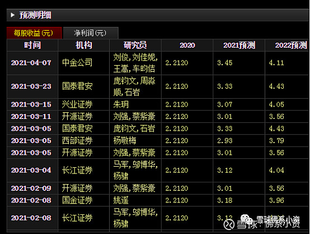Select 国泰君安 in the 2021-03-23 row
310x234 pixels.
tap(77, 86)
